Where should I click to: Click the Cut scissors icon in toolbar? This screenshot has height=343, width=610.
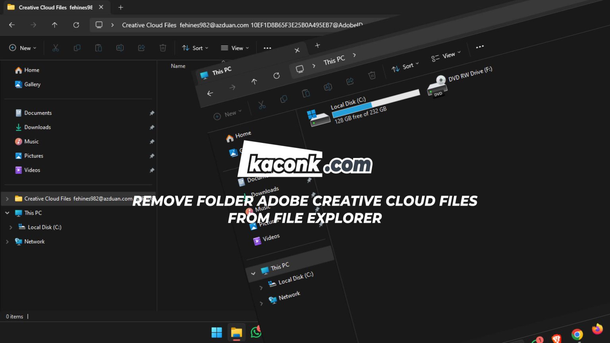pyautogui.click(x=56, y=48)
